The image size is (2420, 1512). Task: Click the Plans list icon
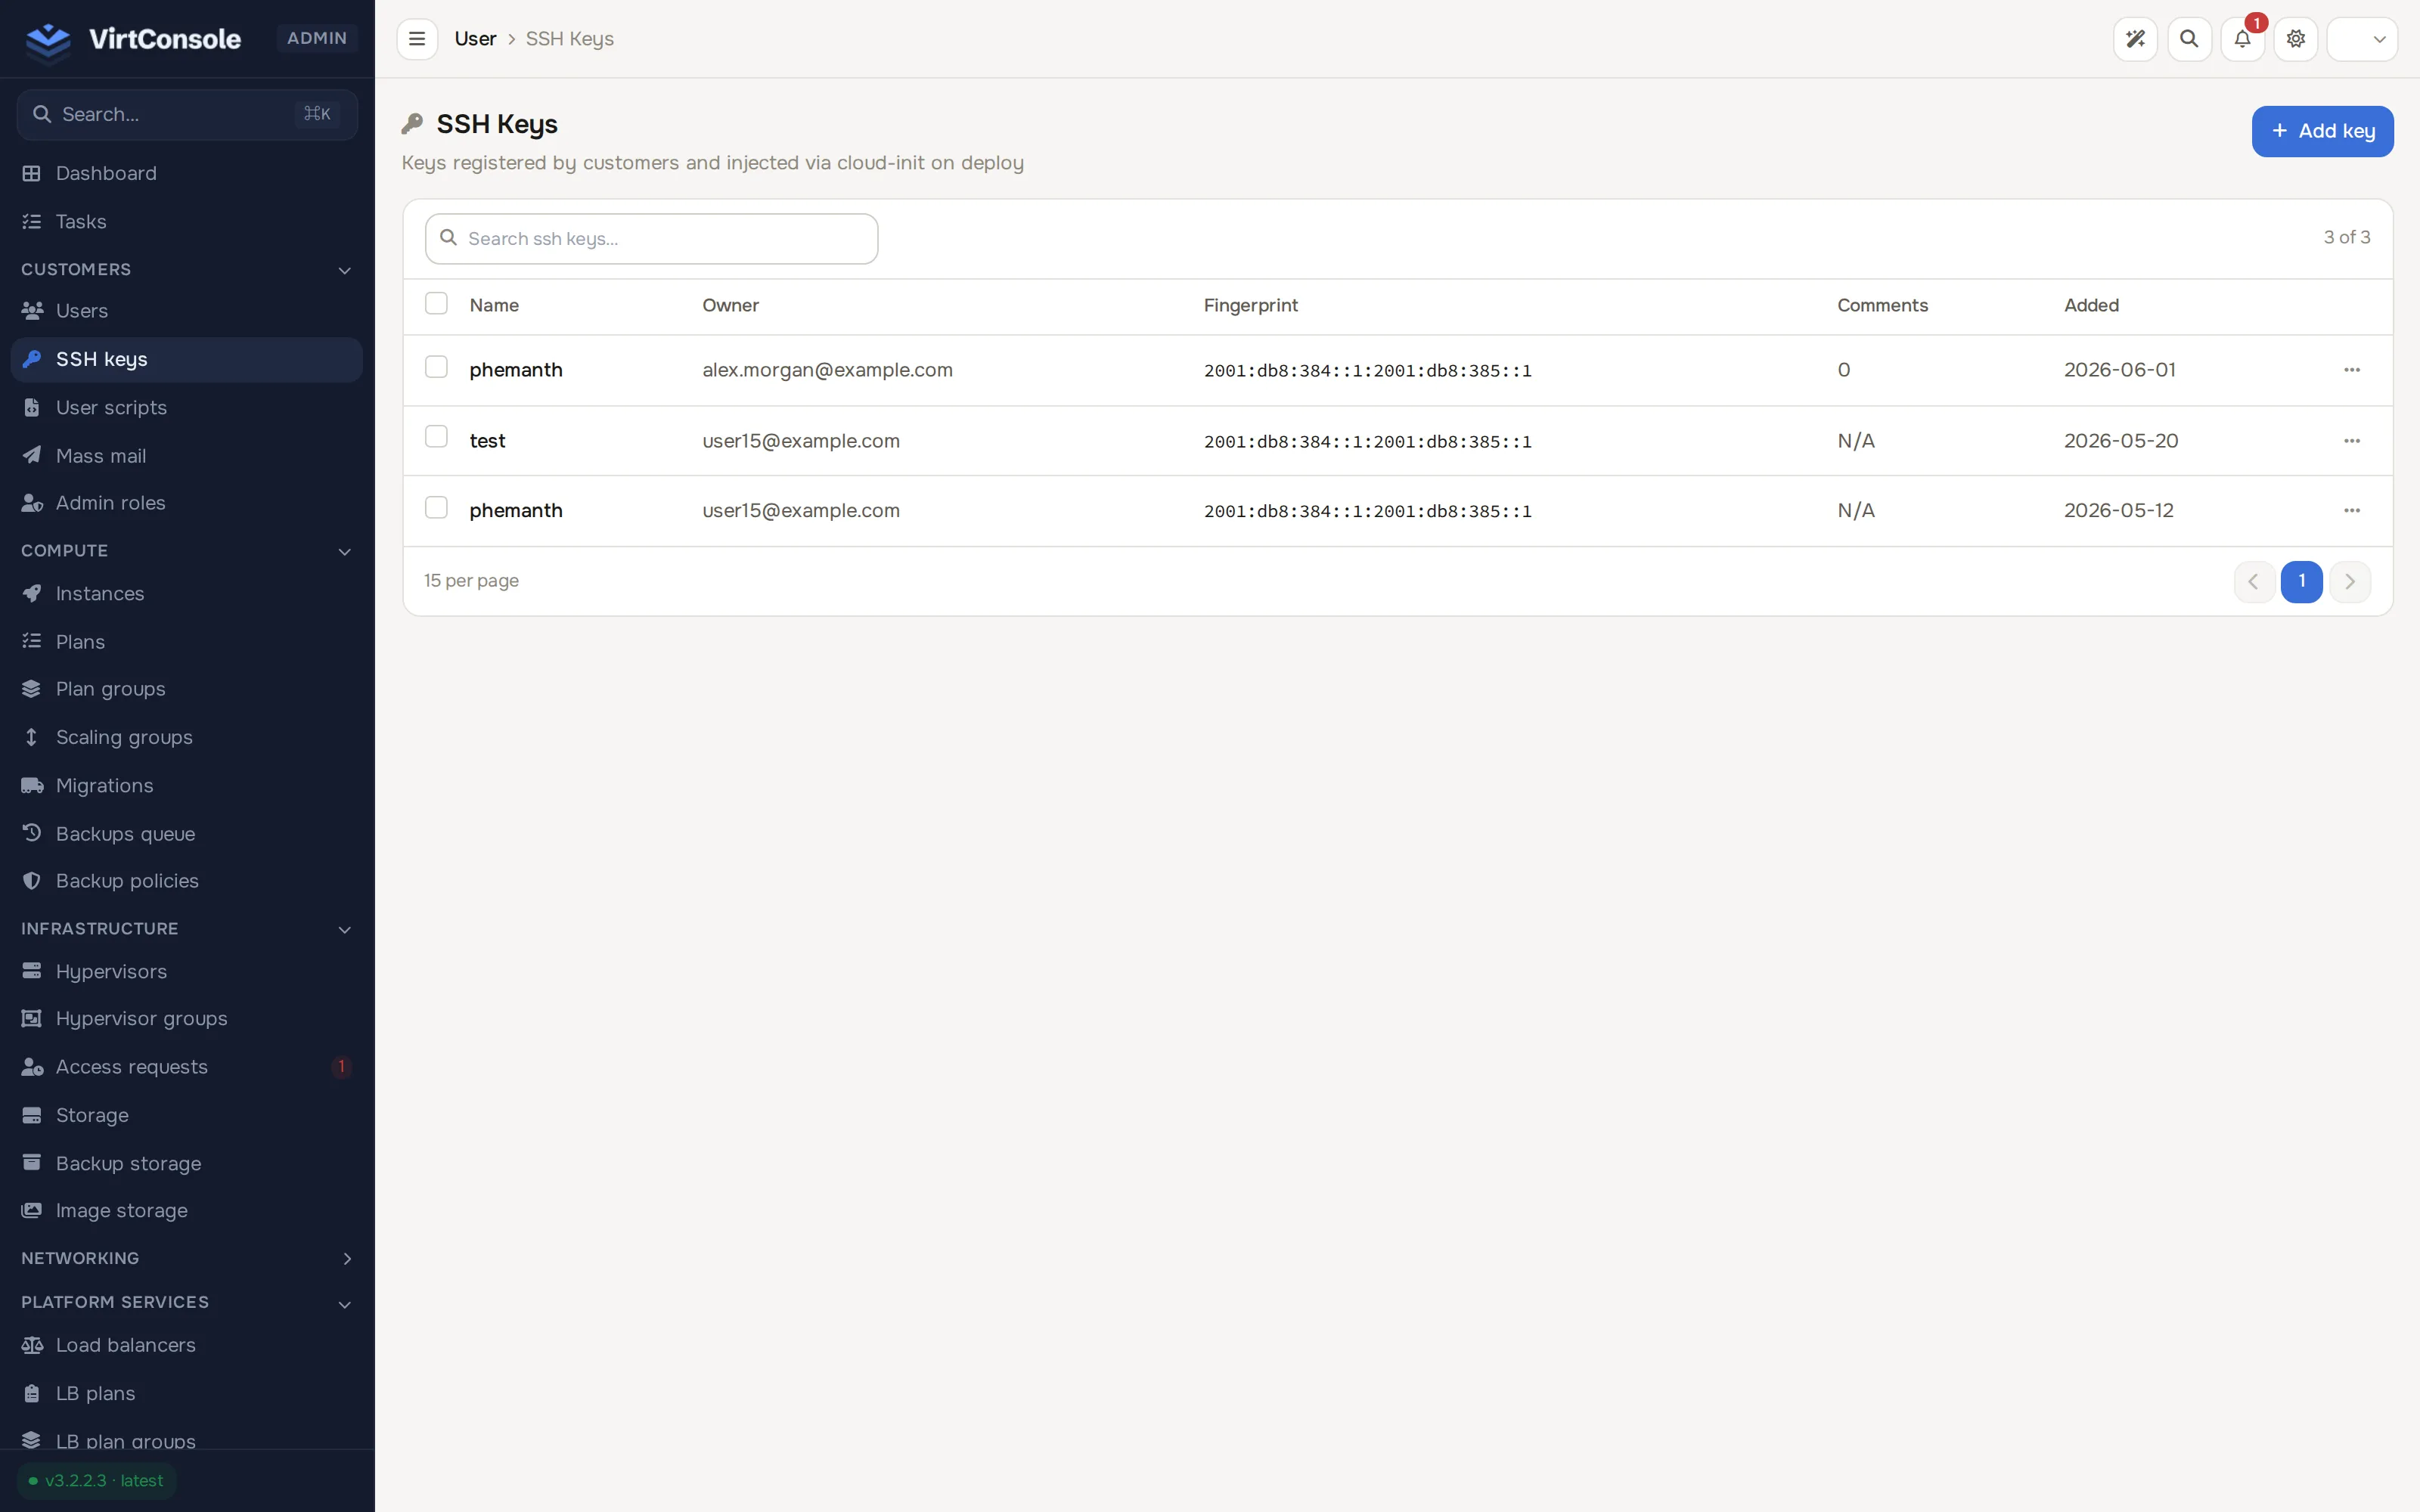(x=32, y=641)
